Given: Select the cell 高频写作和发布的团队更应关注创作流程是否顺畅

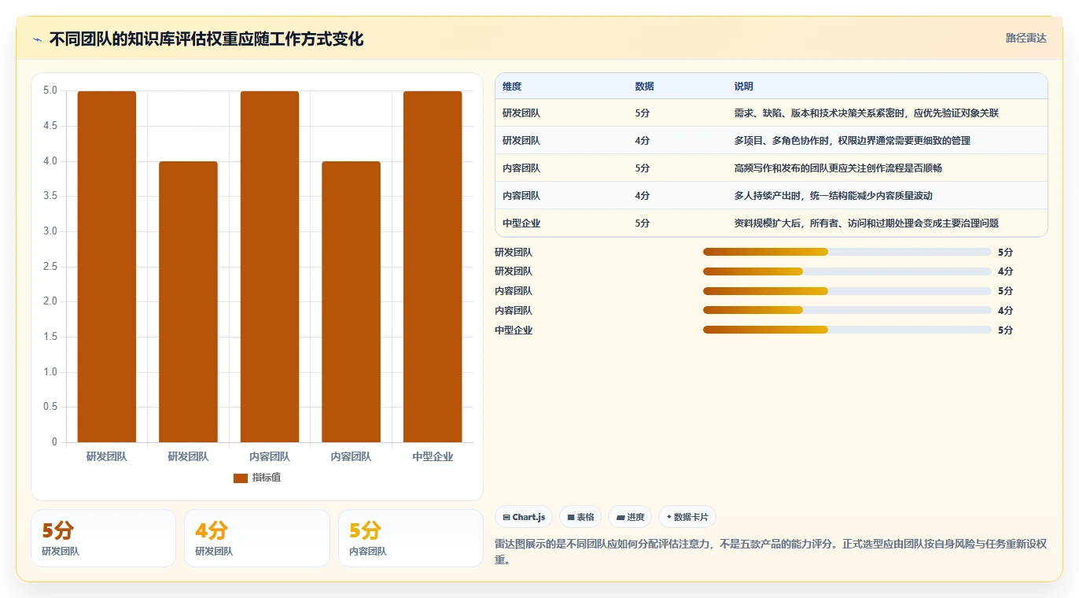Looking at the screenshot, I should coord(838,168).
